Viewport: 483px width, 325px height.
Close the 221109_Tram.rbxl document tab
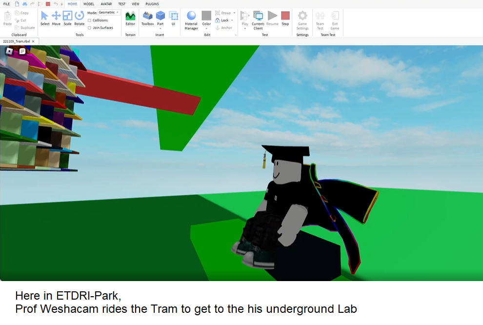[x=34, y=41]
